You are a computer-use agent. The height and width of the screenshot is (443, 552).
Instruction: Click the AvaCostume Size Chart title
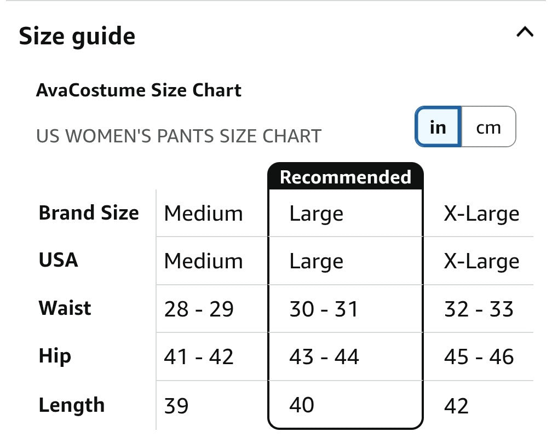coord(139,90)
